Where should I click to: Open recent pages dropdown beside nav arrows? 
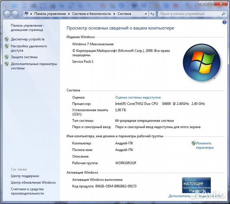(21, 14)
